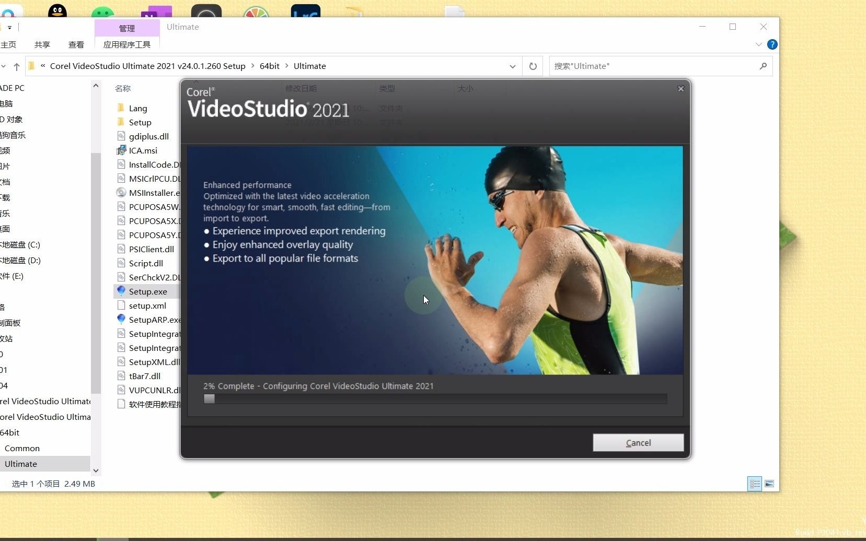Open QQ penguin desktop icon
866x541 pixels.
pyautogui.click(x=57, y=10)
